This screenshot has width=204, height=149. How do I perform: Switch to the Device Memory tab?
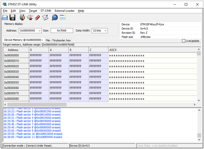pos(24,40)
